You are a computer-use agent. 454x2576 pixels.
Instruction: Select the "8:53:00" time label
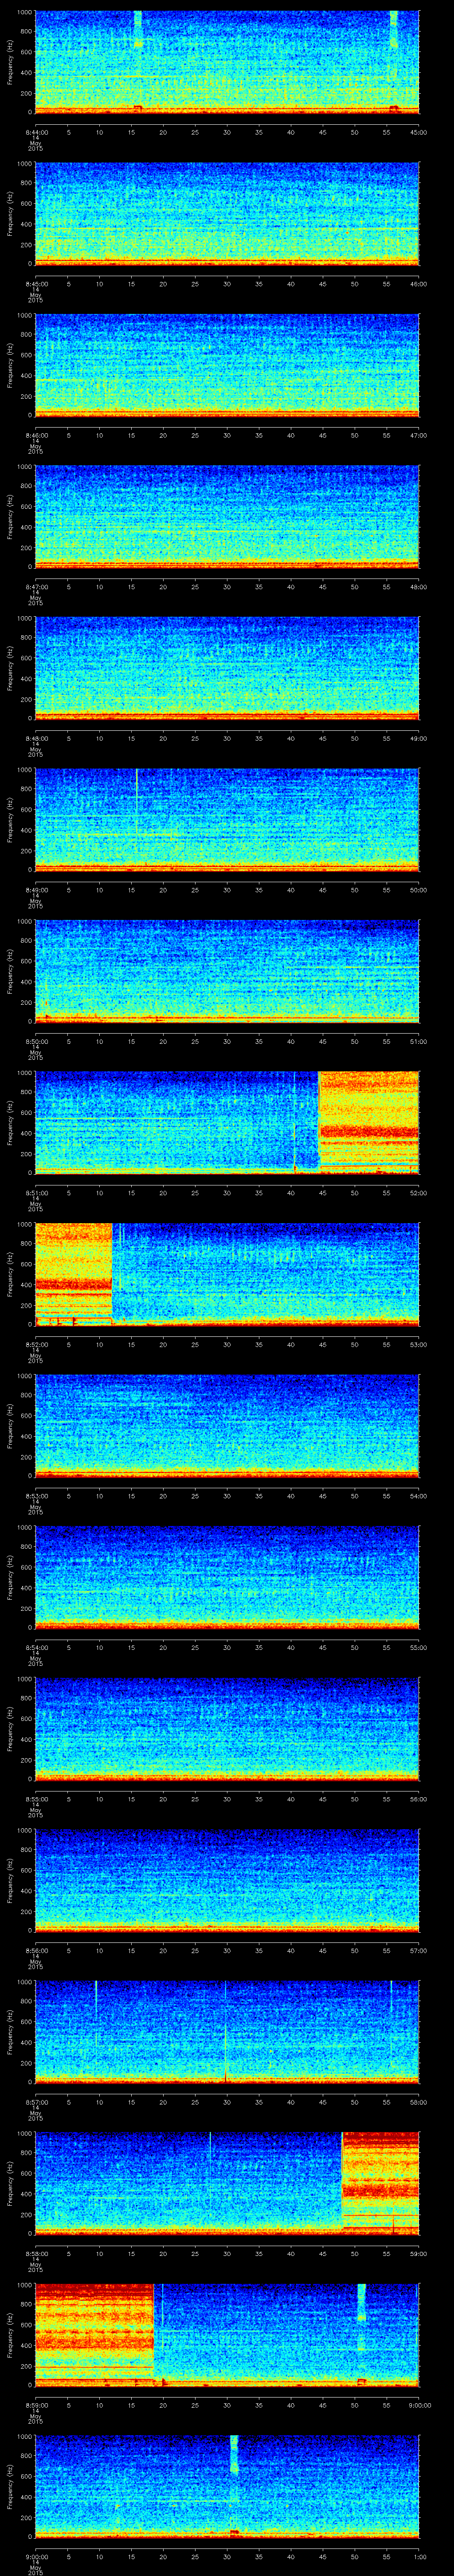coord(36,1496)
